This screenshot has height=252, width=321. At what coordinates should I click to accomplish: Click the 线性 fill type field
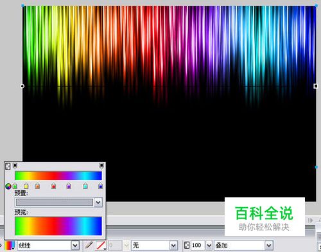[x=44, y=246]
